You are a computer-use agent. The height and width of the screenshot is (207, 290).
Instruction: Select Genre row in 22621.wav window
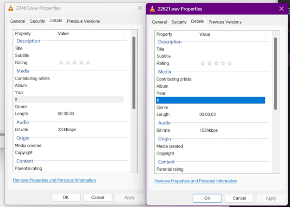[210, 107]
